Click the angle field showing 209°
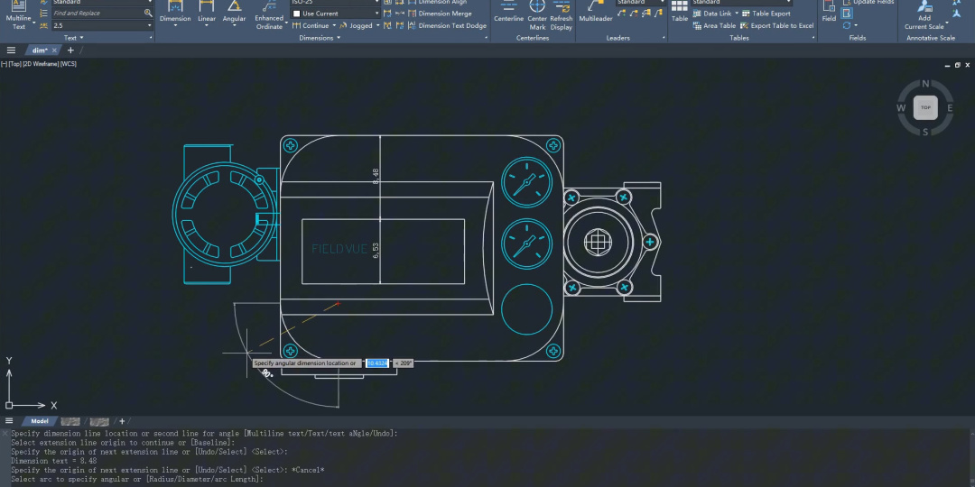975x487 pixels. (x=403, y=363)
